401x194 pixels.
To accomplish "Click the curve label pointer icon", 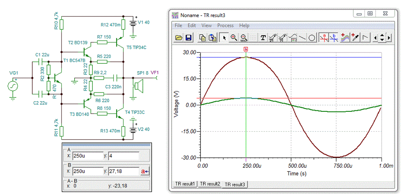I will coord(273,38).
